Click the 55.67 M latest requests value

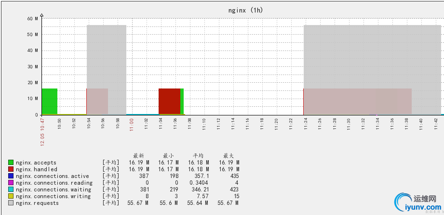coord(139,203)
